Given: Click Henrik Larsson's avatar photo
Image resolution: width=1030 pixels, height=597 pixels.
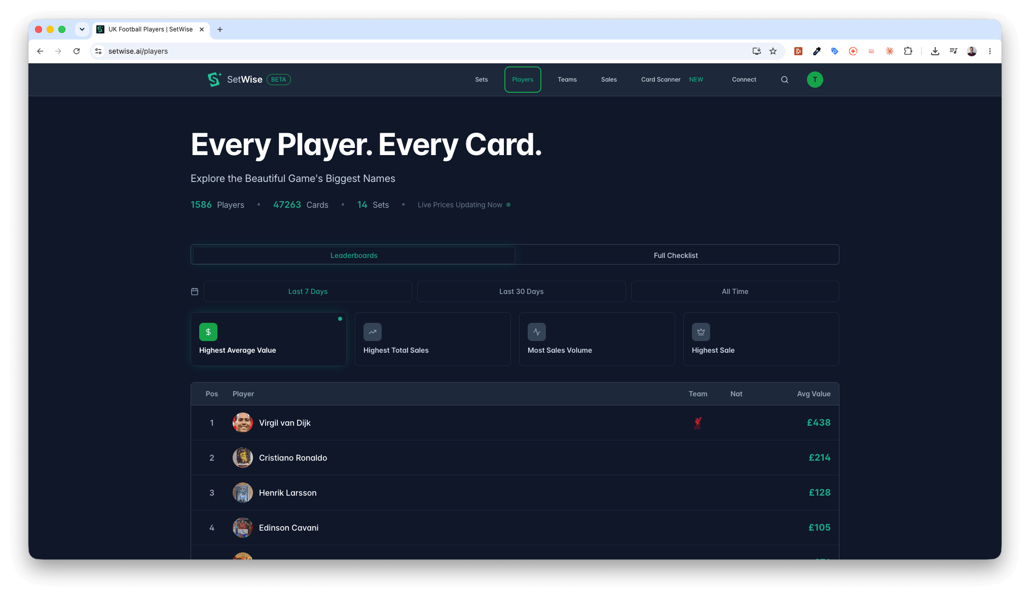Looking at the screenshot, I should click(x=243, y=493).
